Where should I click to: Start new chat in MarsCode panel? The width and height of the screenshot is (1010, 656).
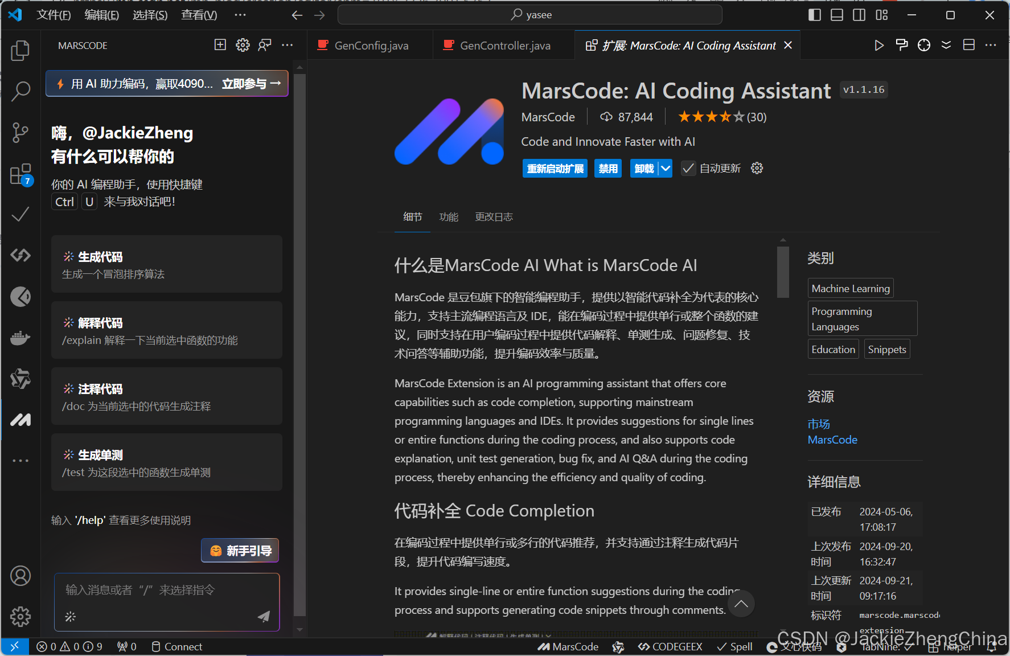(x=220, y=45)
